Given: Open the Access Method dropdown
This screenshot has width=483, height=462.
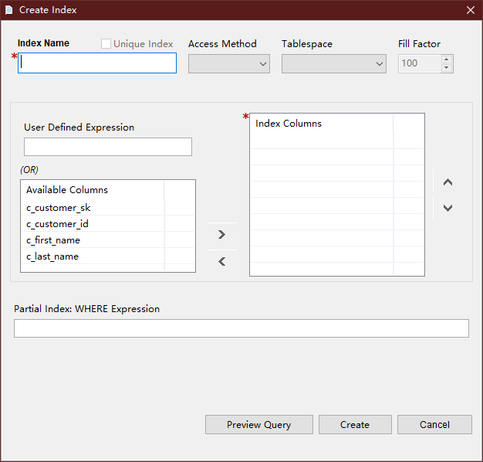Looking at the screenshot, I should pos(229,64).
